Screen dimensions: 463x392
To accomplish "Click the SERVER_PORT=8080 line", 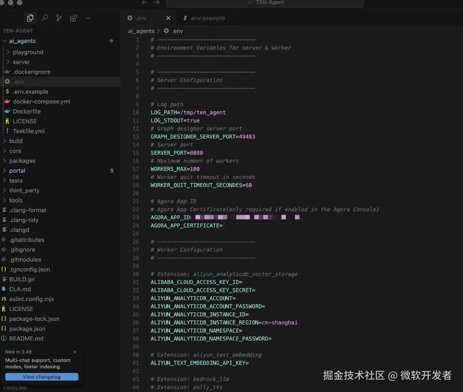I will coord(177,153).
